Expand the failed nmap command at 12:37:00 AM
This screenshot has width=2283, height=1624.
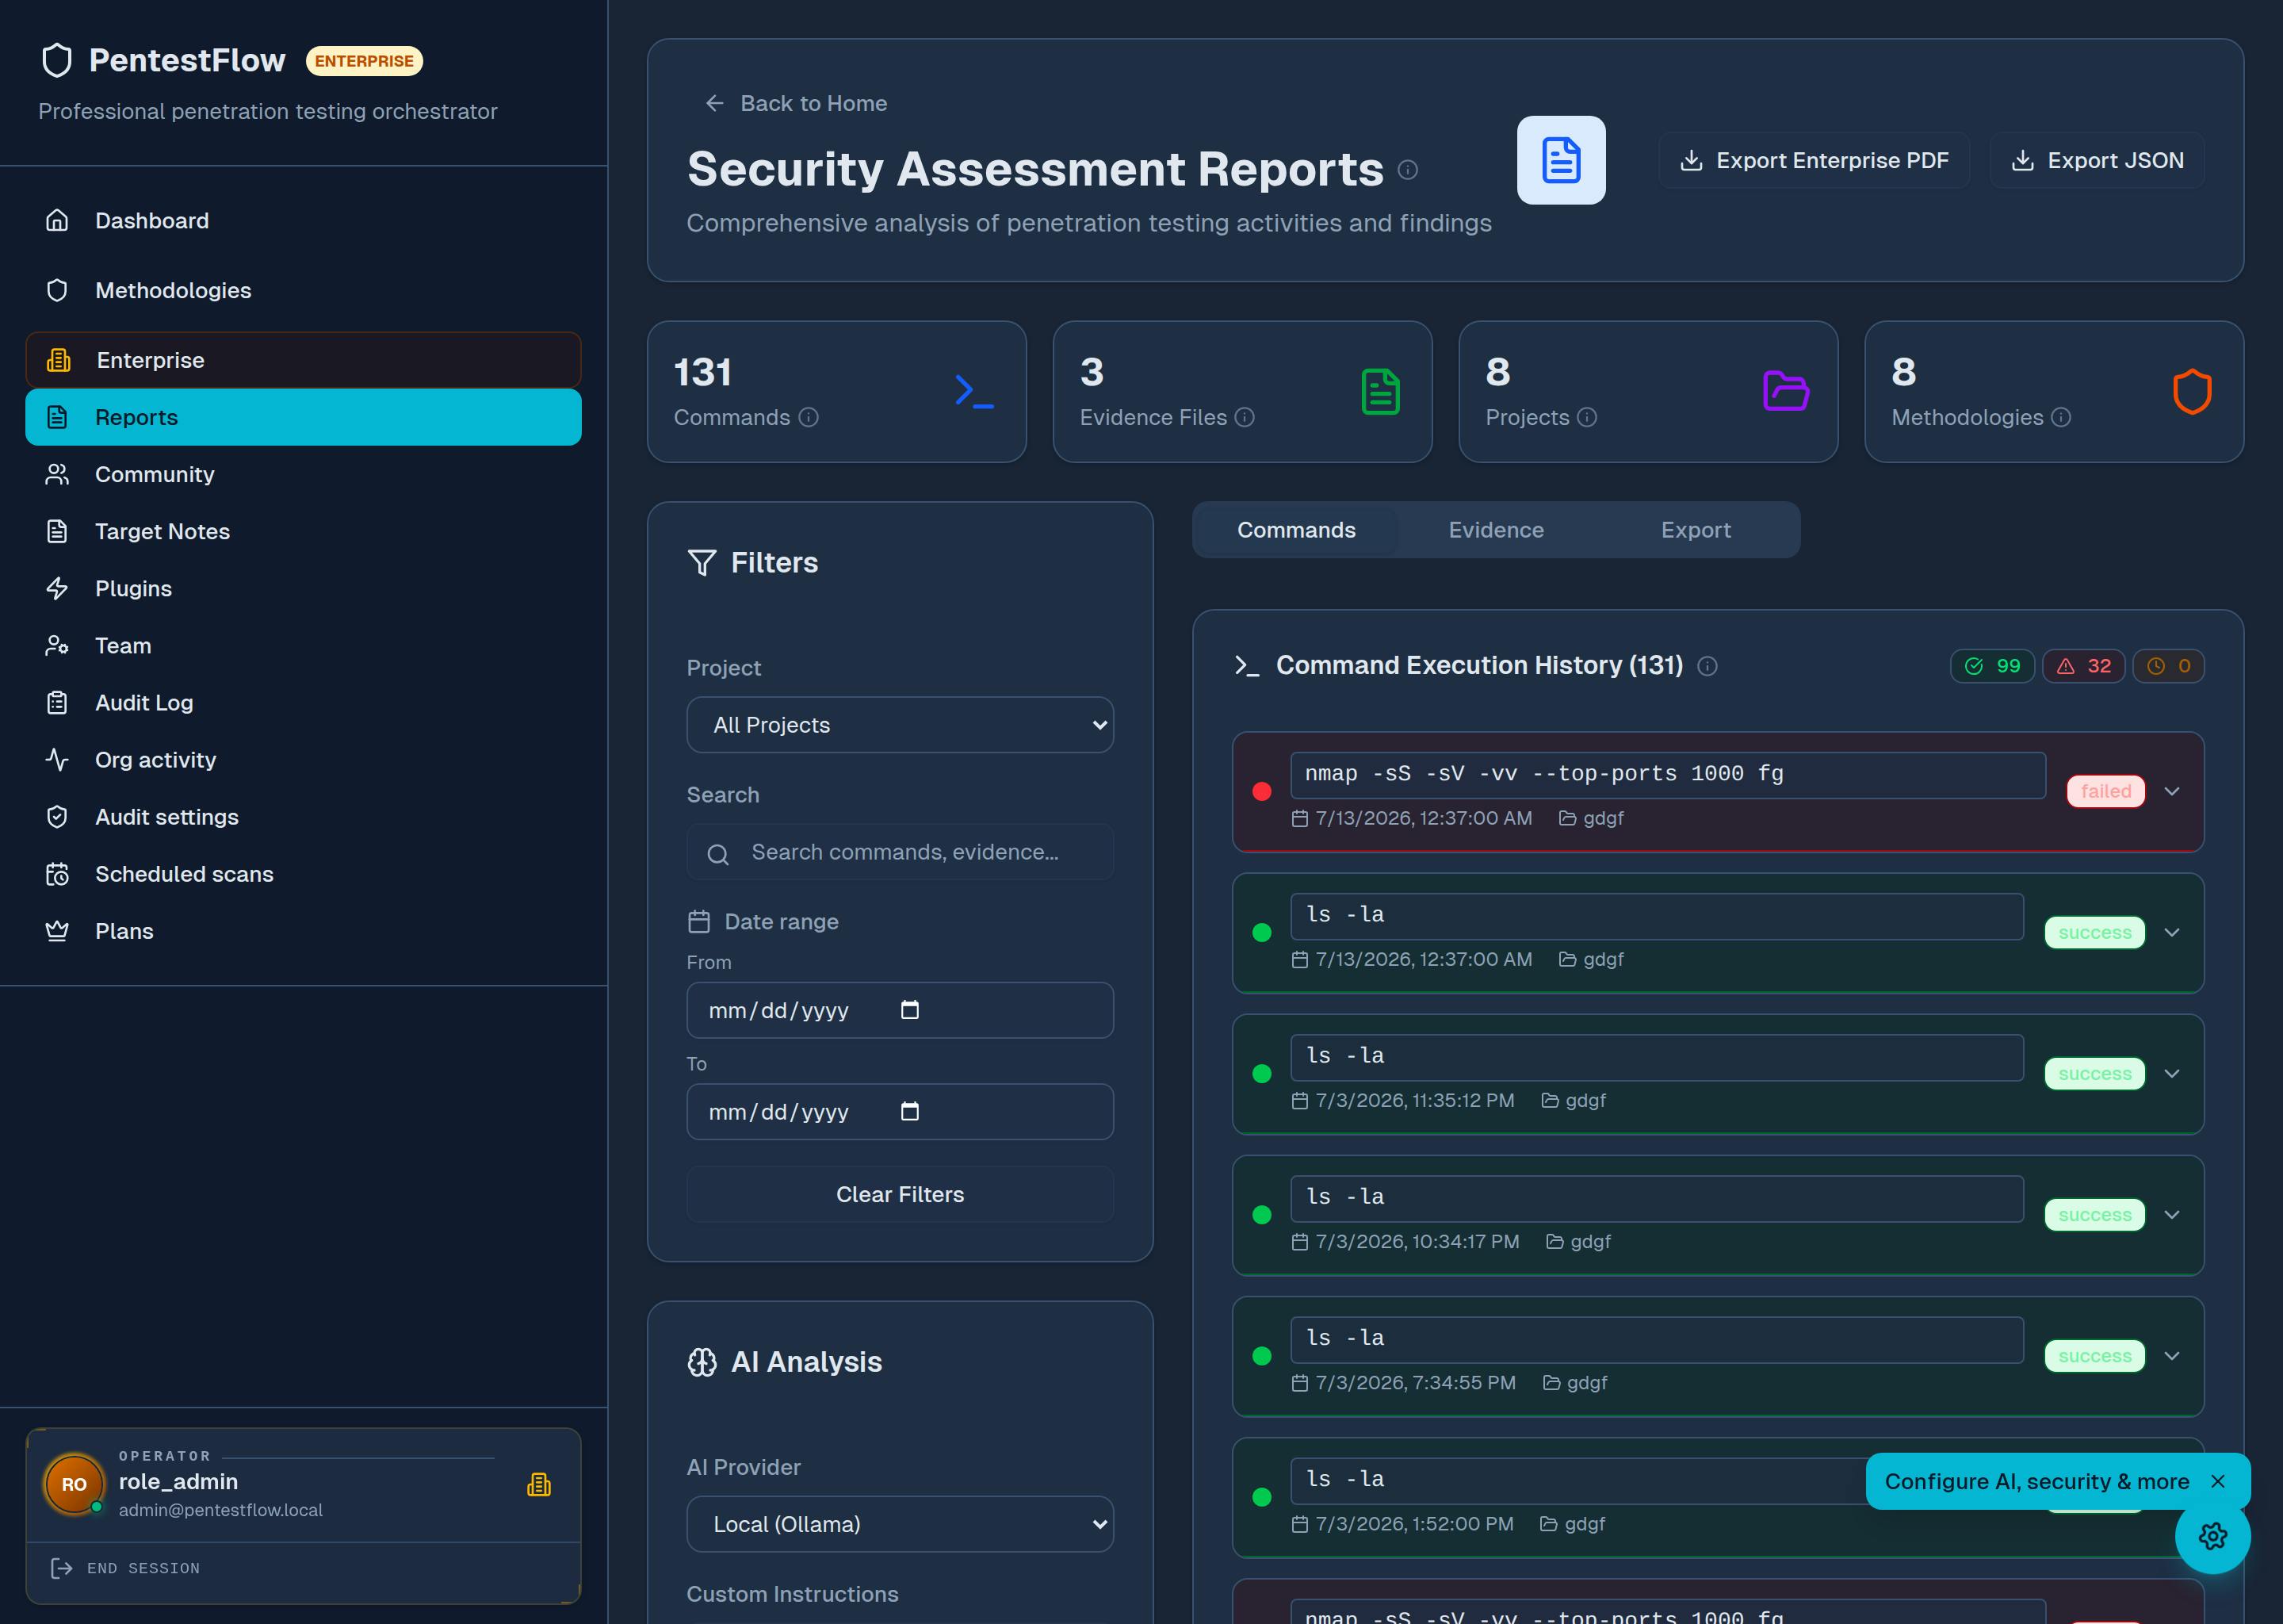tap(2172, 791)
